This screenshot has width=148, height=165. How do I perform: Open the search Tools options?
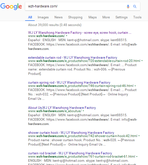pos(137,17)
